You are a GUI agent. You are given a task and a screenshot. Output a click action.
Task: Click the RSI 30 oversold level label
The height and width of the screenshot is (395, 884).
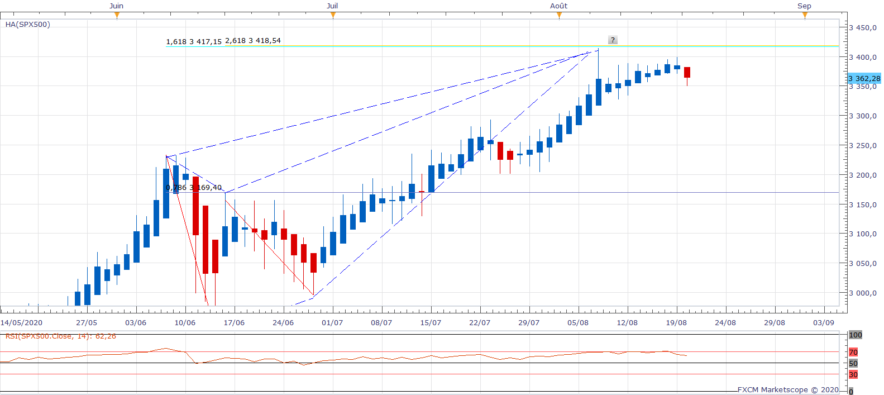tap(853, 374)
